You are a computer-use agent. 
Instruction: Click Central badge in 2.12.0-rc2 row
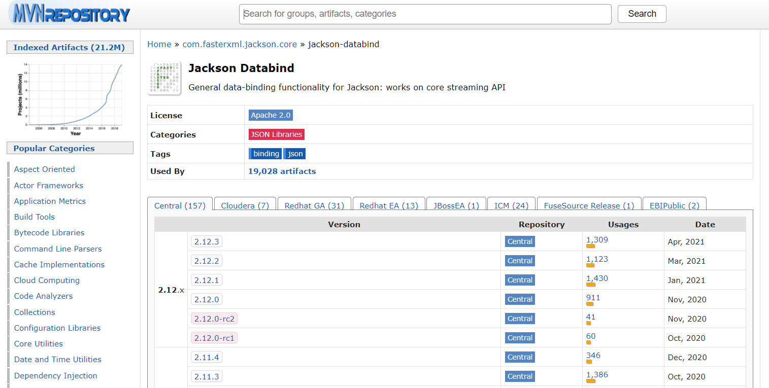[x=520, y=319]
